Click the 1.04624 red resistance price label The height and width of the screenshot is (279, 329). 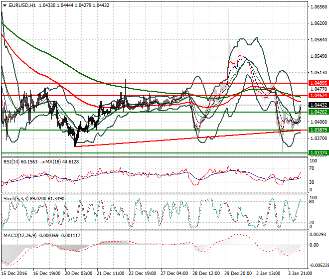tap(319, 96)
